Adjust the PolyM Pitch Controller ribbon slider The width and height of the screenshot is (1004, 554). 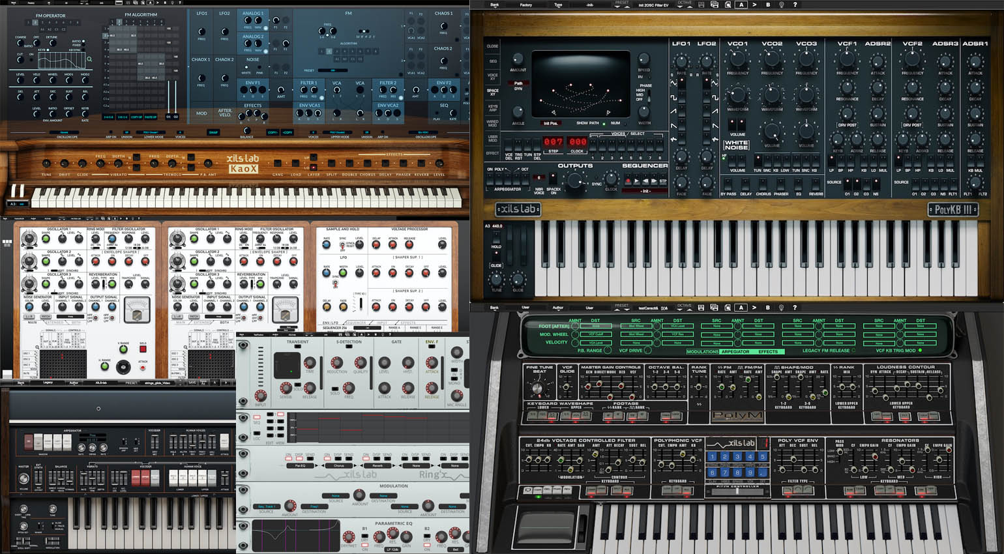737,490
